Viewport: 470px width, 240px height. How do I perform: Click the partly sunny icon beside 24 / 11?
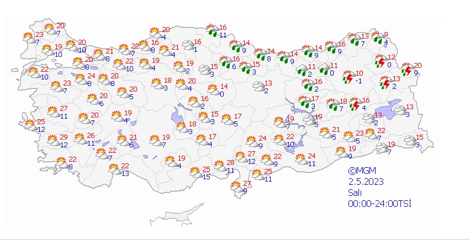coord(302,159)
